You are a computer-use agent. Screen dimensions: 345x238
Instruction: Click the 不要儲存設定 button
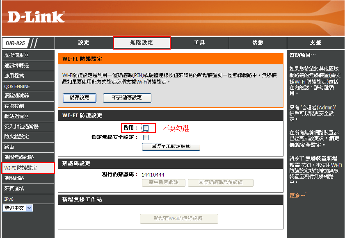127,98
